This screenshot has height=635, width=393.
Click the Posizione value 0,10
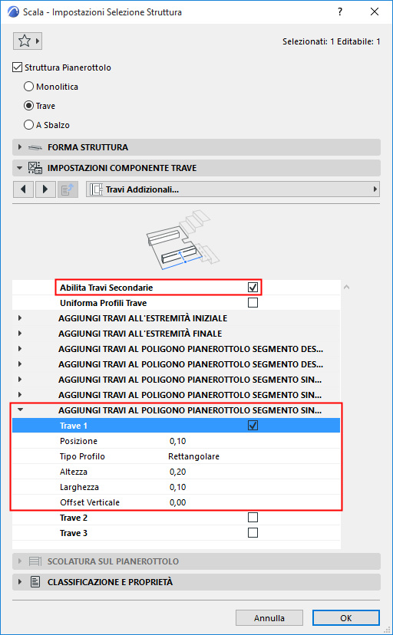click(x=178, y=441)
